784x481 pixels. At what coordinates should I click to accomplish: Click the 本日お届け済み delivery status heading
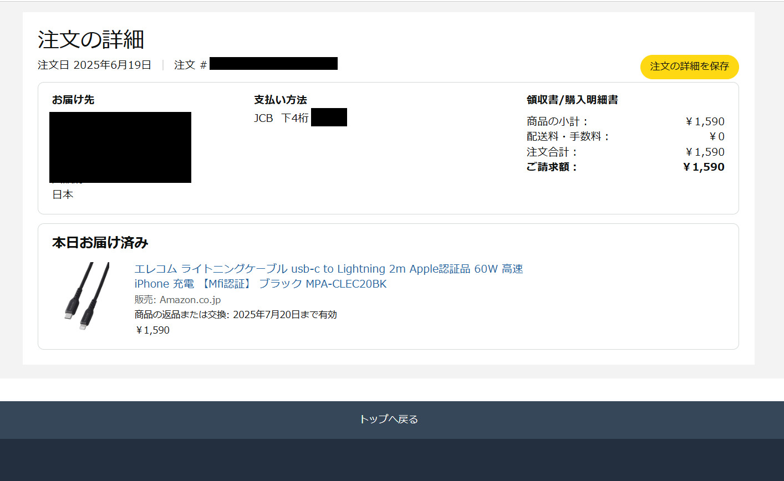click(x=100, y=243)
